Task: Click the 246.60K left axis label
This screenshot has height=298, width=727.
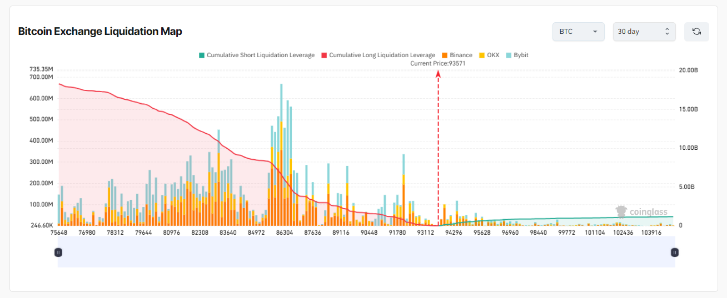Action: (42, 225)
